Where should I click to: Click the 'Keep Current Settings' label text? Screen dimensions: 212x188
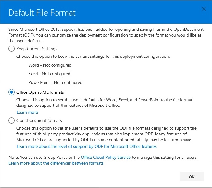click(x=37, y=49)
